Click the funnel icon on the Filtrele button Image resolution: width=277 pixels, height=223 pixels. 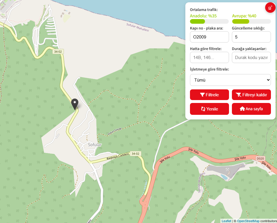202,95
